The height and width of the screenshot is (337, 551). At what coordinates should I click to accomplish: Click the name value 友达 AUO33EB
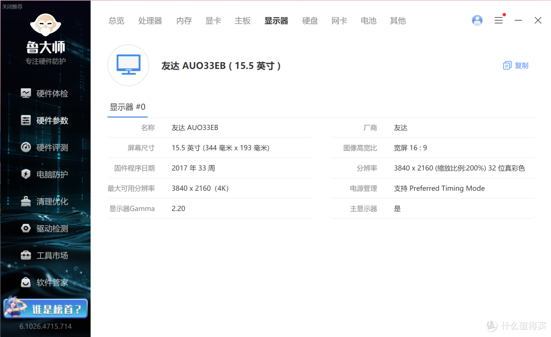click(195, 127)
